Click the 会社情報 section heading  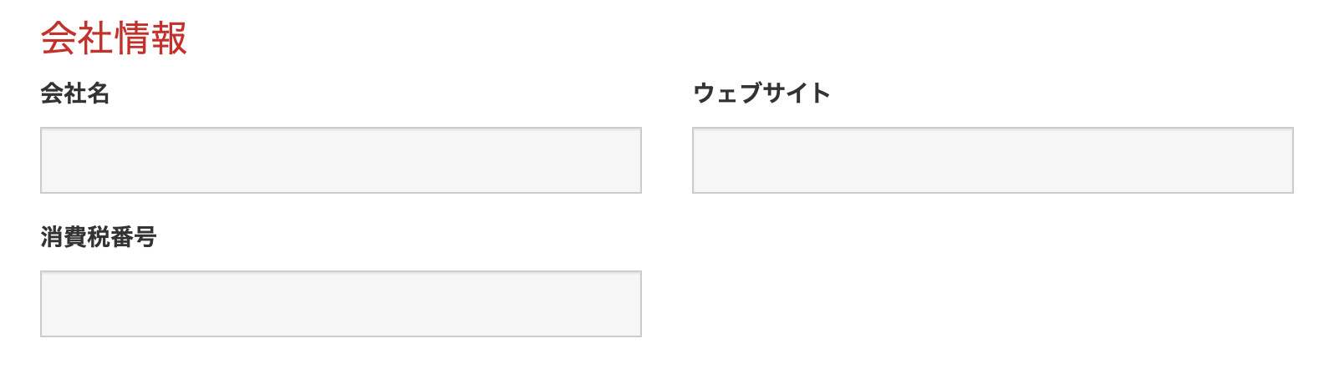coord(114,38)
